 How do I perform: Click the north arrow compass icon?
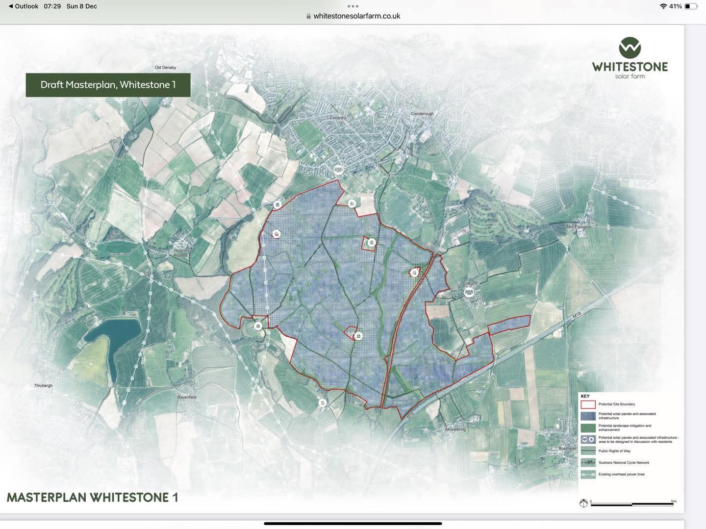point(583,503)
